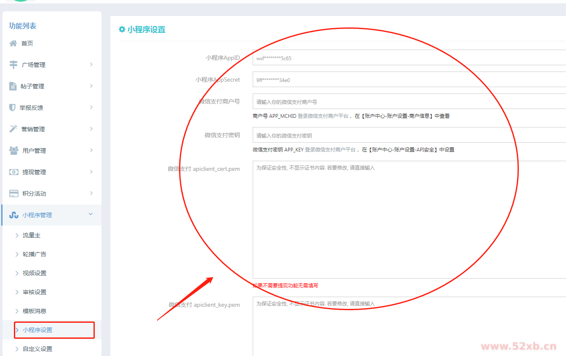The image size is (566, 356).
Task: Expand the 用户管理 submenu arrow
Action: tap(91, 150)
